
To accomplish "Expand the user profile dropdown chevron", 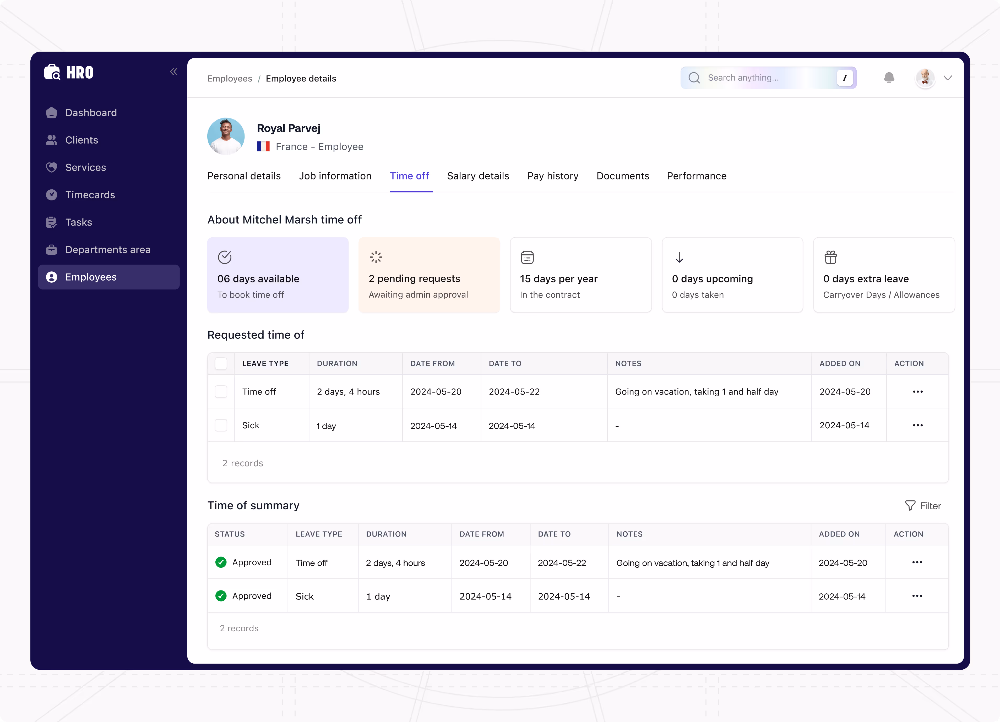I will pos(948,78).
